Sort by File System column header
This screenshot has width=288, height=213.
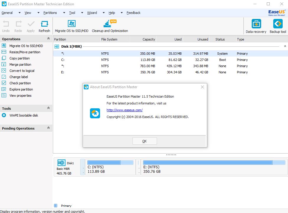(x=115, y=39)
